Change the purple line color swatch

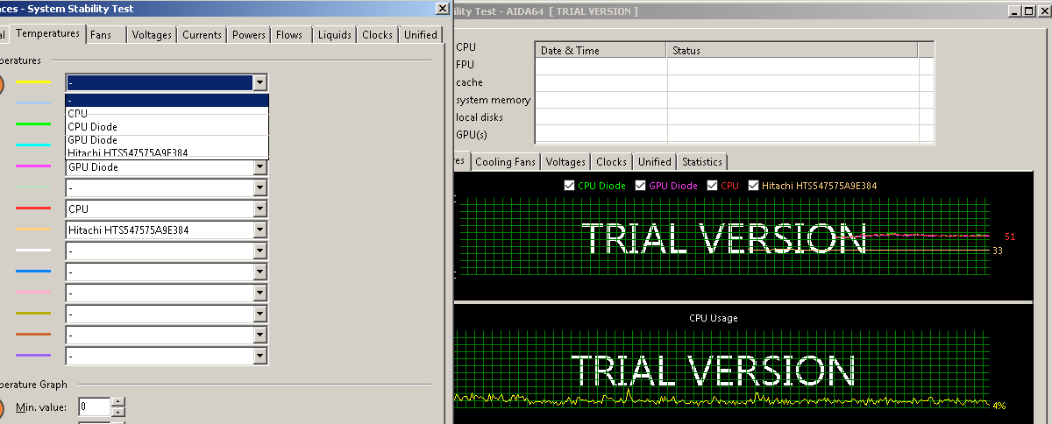coord(33,356)
